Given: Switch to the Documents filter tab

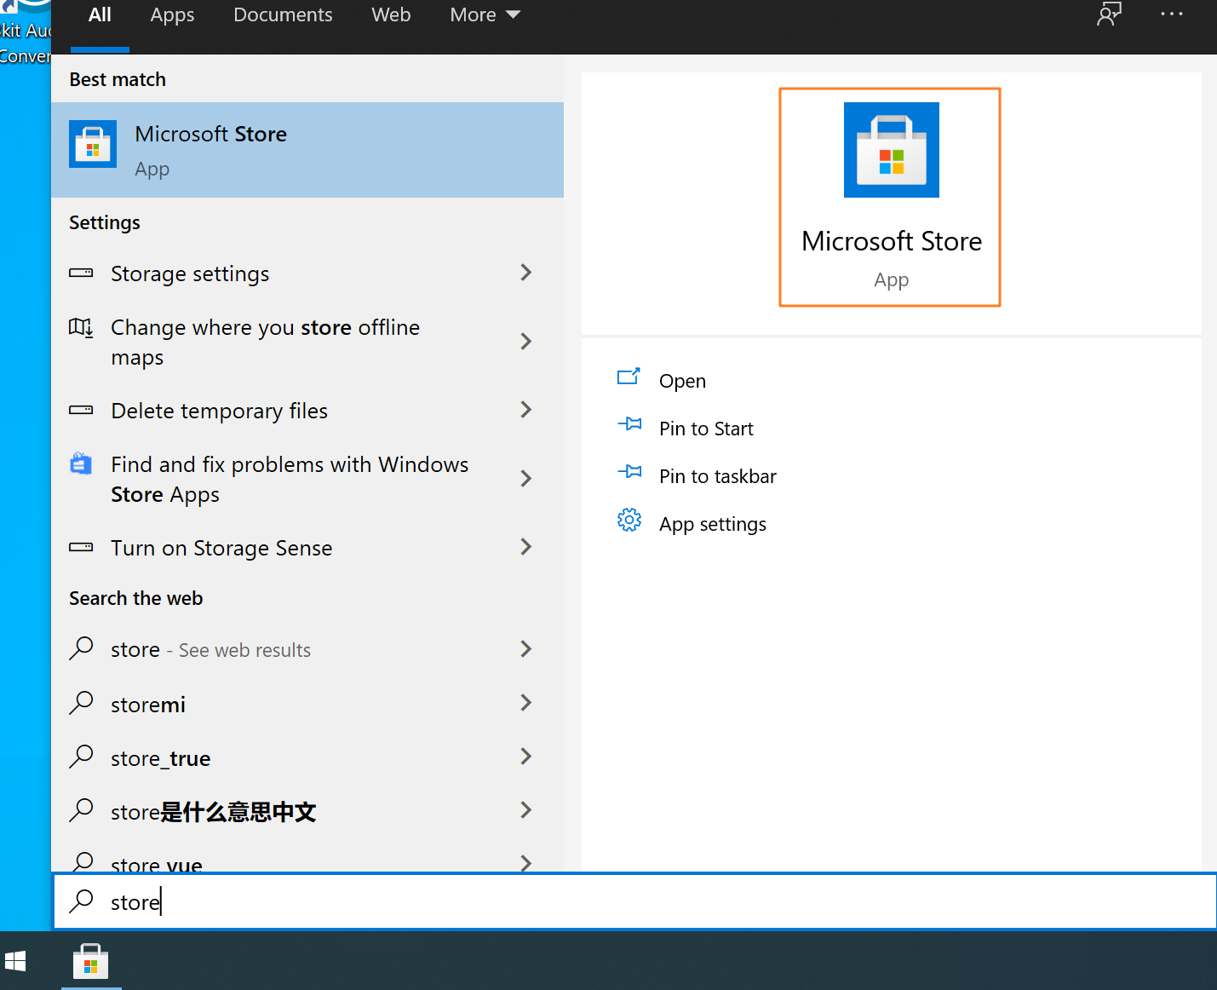Looking at the screenshot, I should coord(283,15).
